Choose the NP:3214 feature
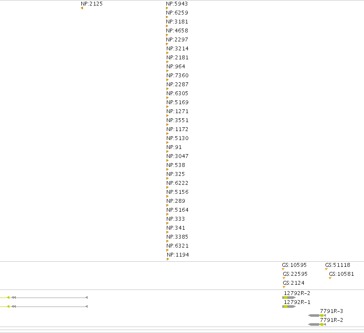The width and height of the screenshot is (364, 333). 178,49
